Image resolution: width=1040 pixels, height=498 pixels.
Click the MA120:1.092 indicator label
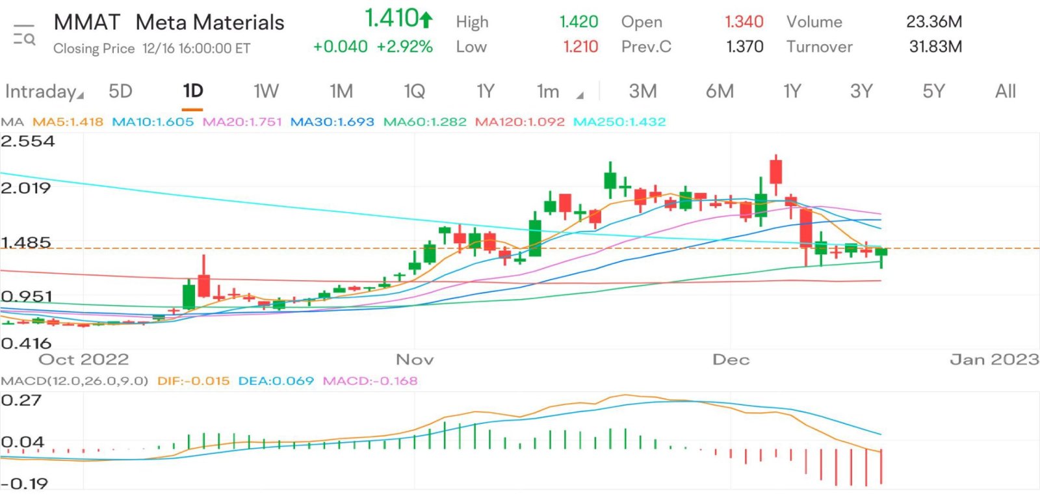pyautogui.click(x=519, y=122)
